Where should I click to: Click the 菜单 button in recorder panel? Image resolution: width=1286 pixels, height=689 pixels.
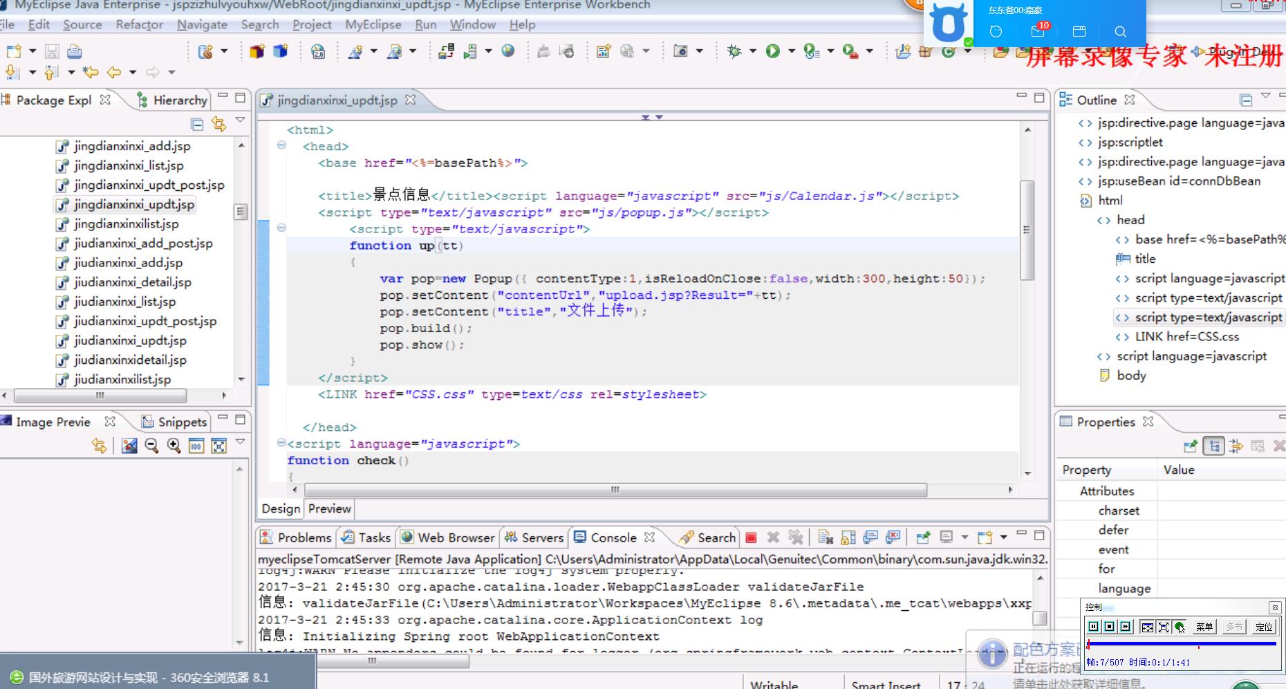coord(1204,627)
